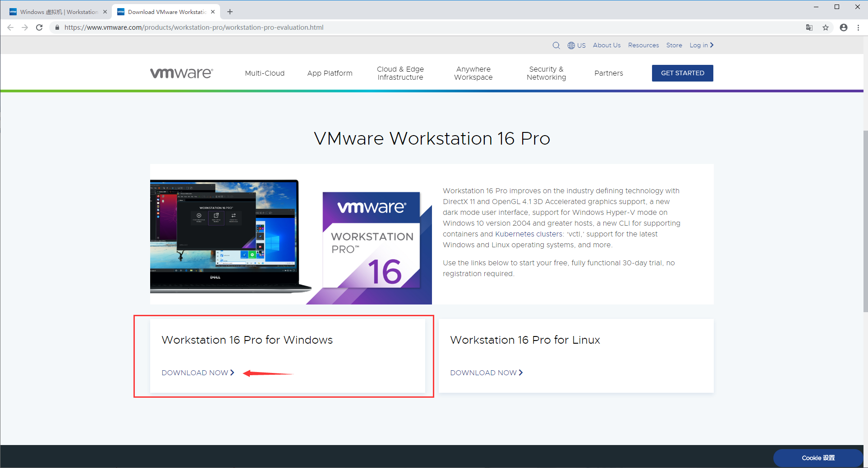Expand the Security & Networking menu
This screenshot has height=468, width=868.
click(546, 73)
